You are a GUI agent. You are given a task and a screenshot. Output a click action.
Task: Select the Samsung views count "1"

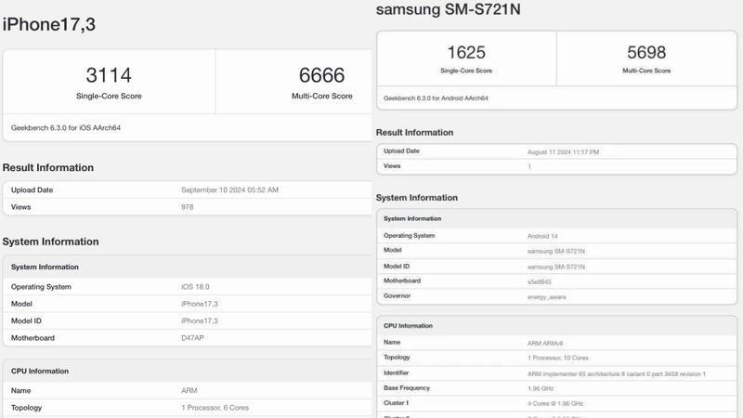pyautogui.click(x=529, y=166)
